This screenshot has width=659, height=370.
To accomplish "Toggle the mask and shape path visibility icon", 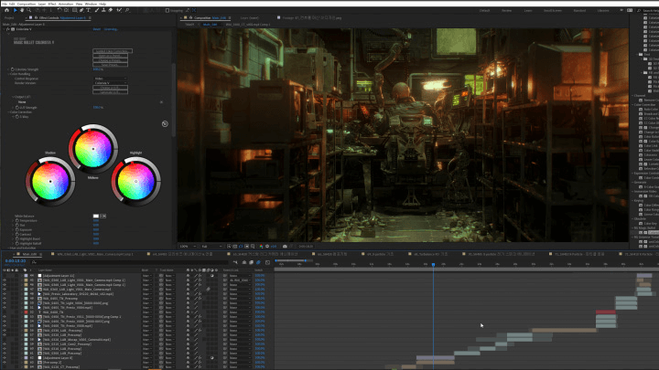I will [241, 247].
